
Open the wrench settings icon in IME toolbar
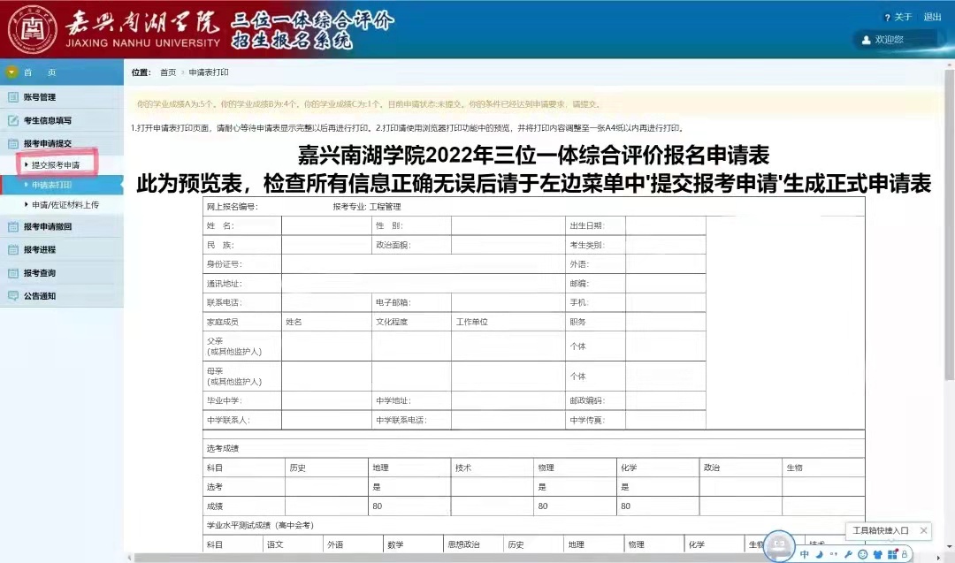pos(848,554)
